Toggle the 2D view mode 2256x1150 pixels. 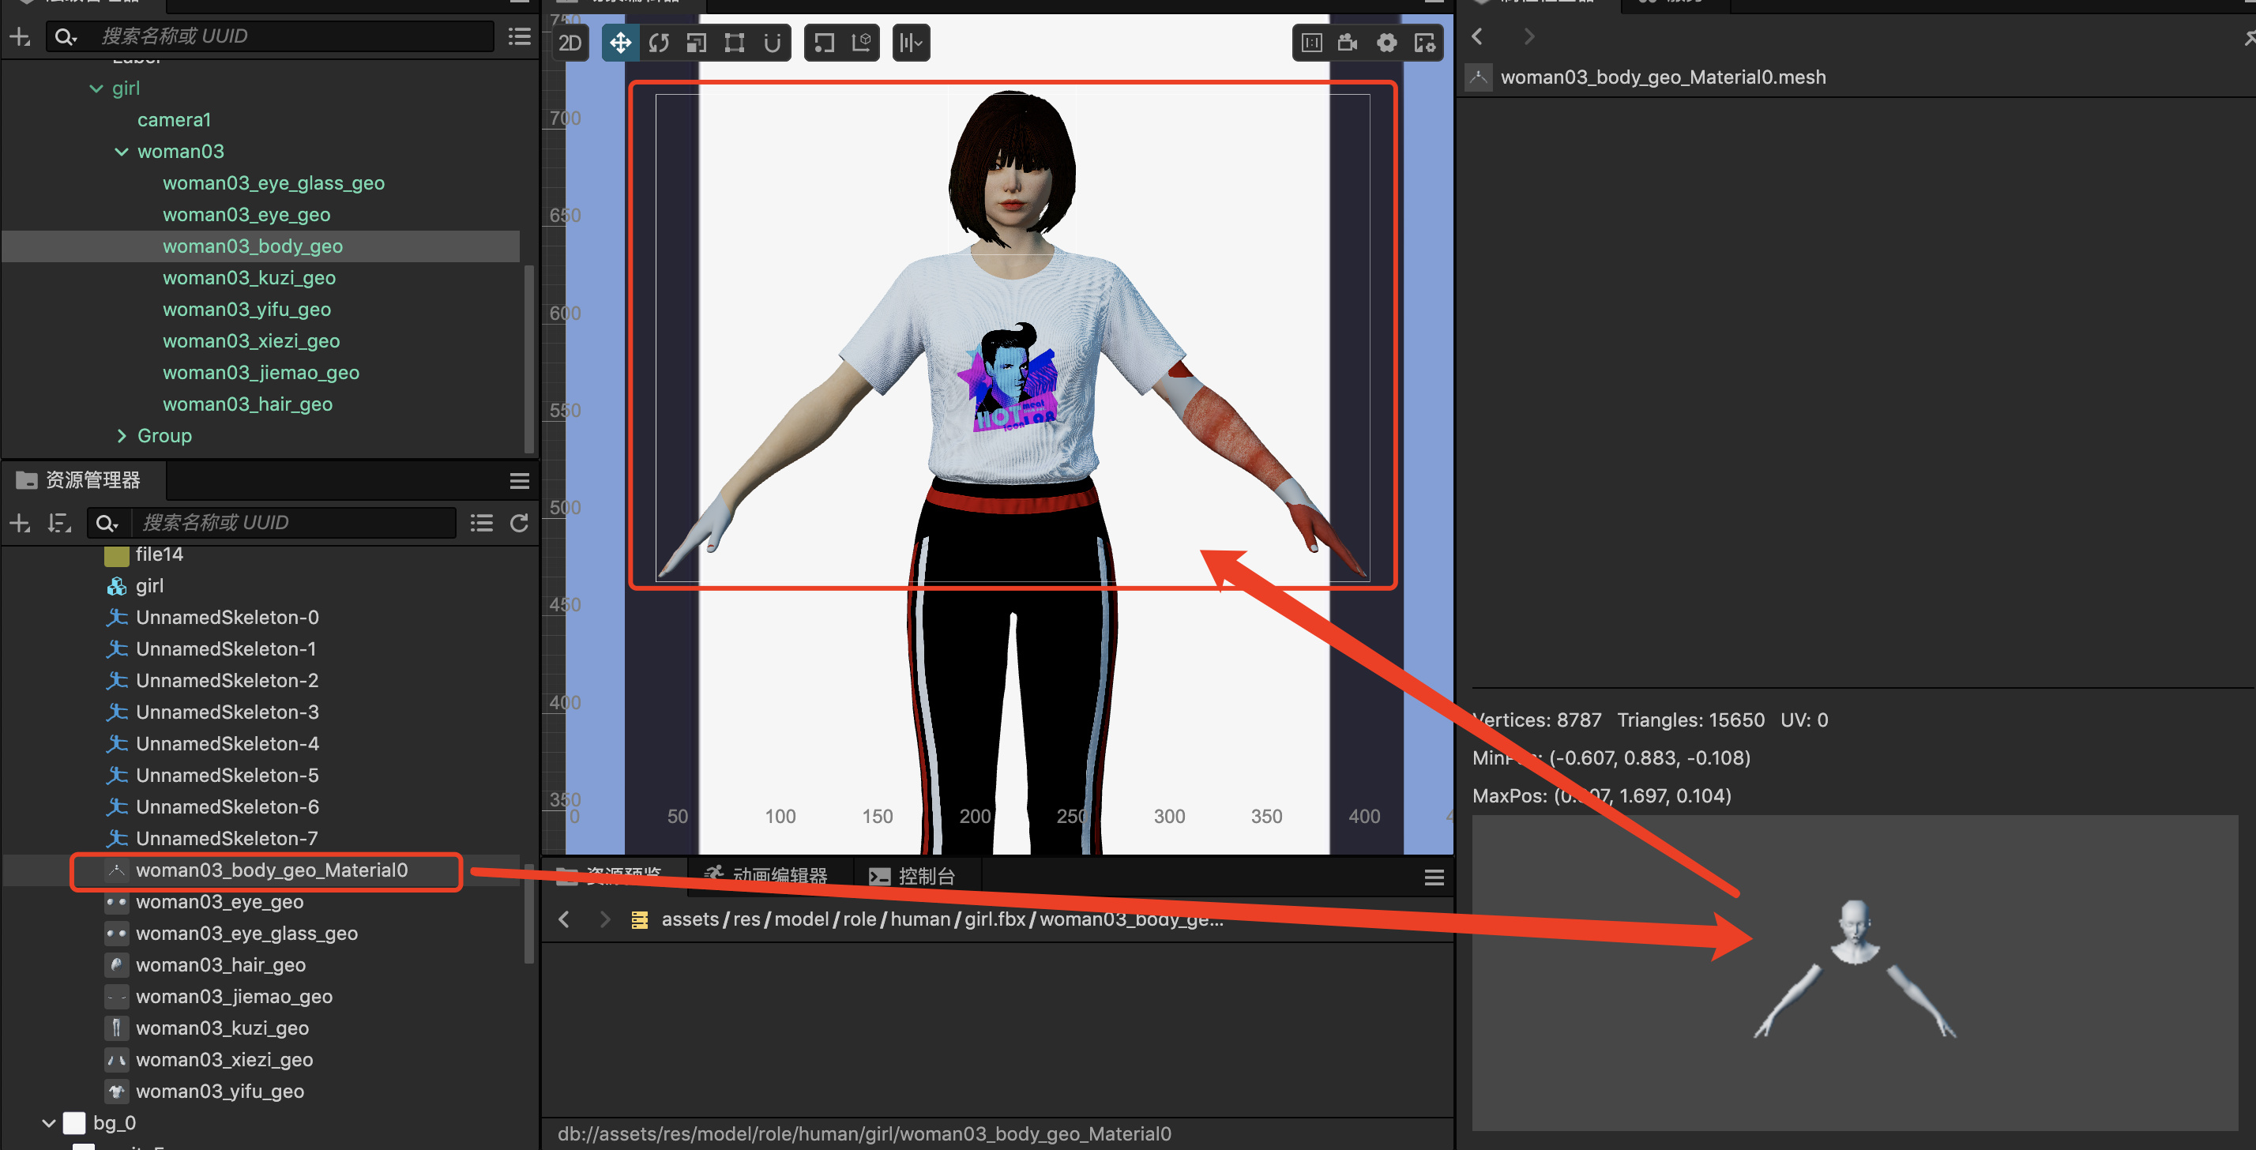pos(570,43)
